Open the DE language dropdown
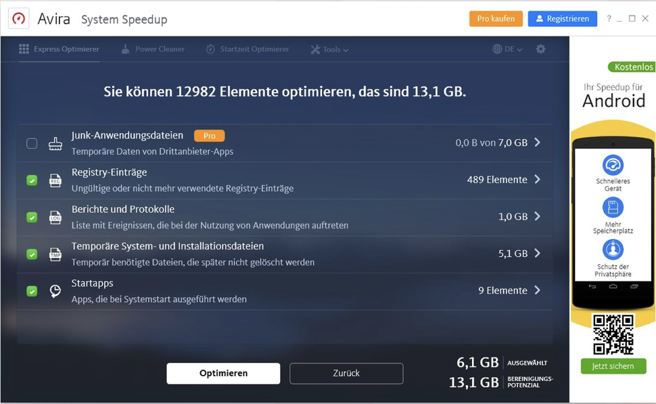Viewport: 656px width, 404px height. point(507,49)
